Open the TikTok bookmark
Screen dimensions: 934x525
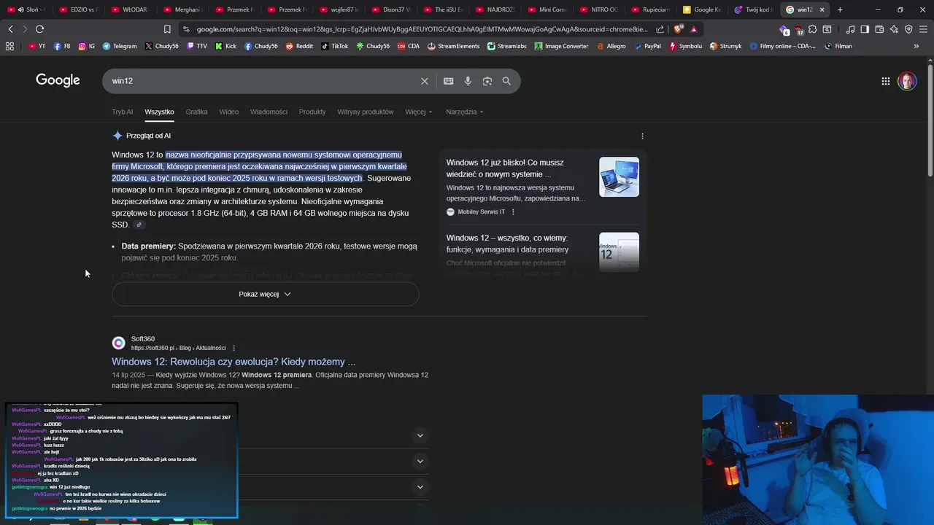[x=335, y=46]
